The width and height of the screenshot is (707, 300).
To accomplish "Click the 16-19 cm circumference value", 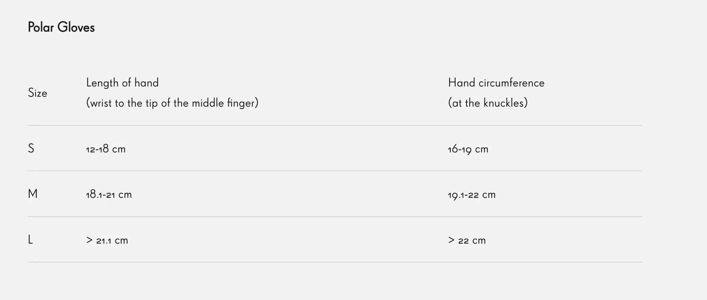I will pyautogui.click(x=468, y=149).
